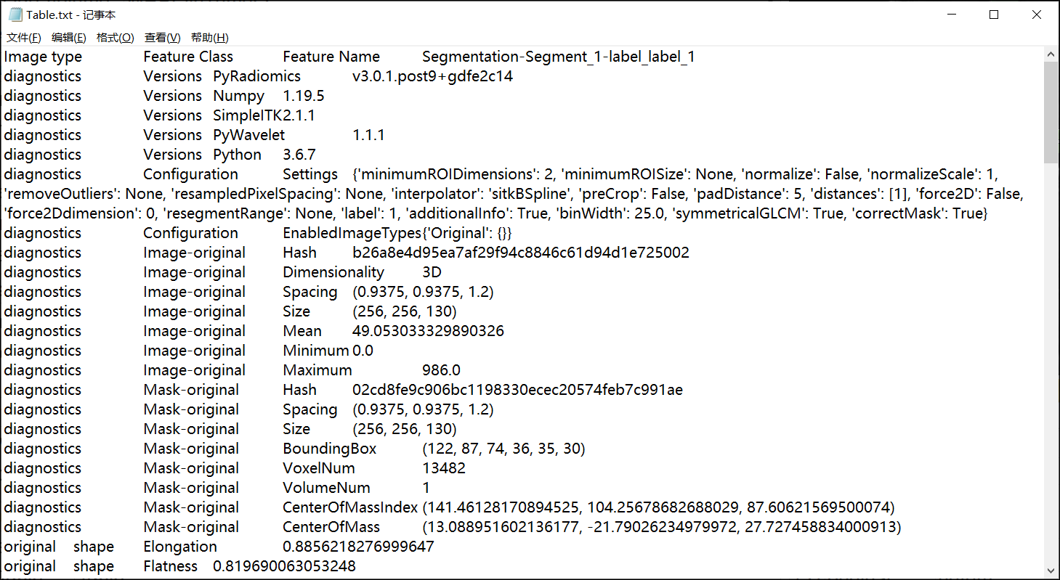Close the Table.txt Notepad window
The image size is (1060, 580).
point(1037,15)
